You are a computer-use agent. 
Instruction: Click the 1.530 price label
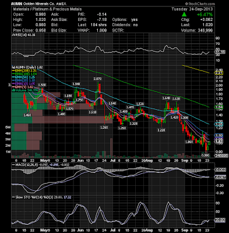pyautogui.click(x=140, y=104)
